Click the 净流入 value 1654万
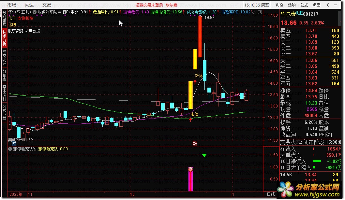The image size is (345, 200). [334, 149]
